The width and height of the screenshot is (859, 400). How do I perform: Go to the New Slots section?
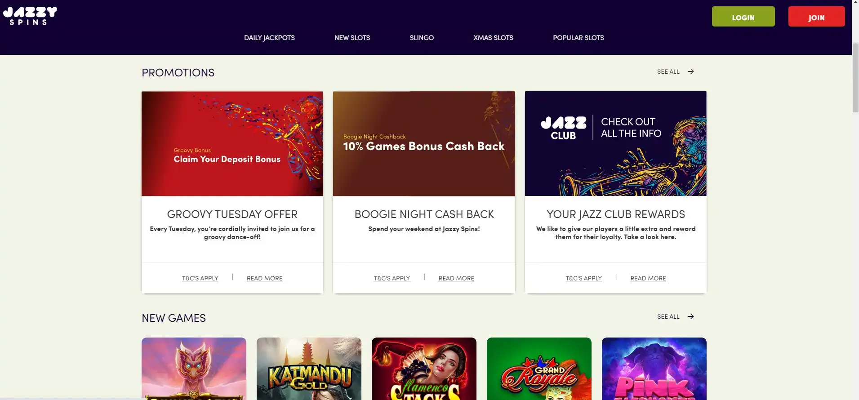pos(352,38)
